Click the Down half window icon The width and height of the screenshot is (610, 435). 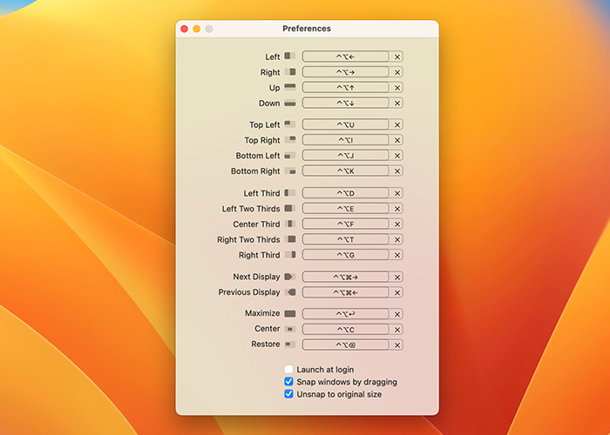point(290,103)
